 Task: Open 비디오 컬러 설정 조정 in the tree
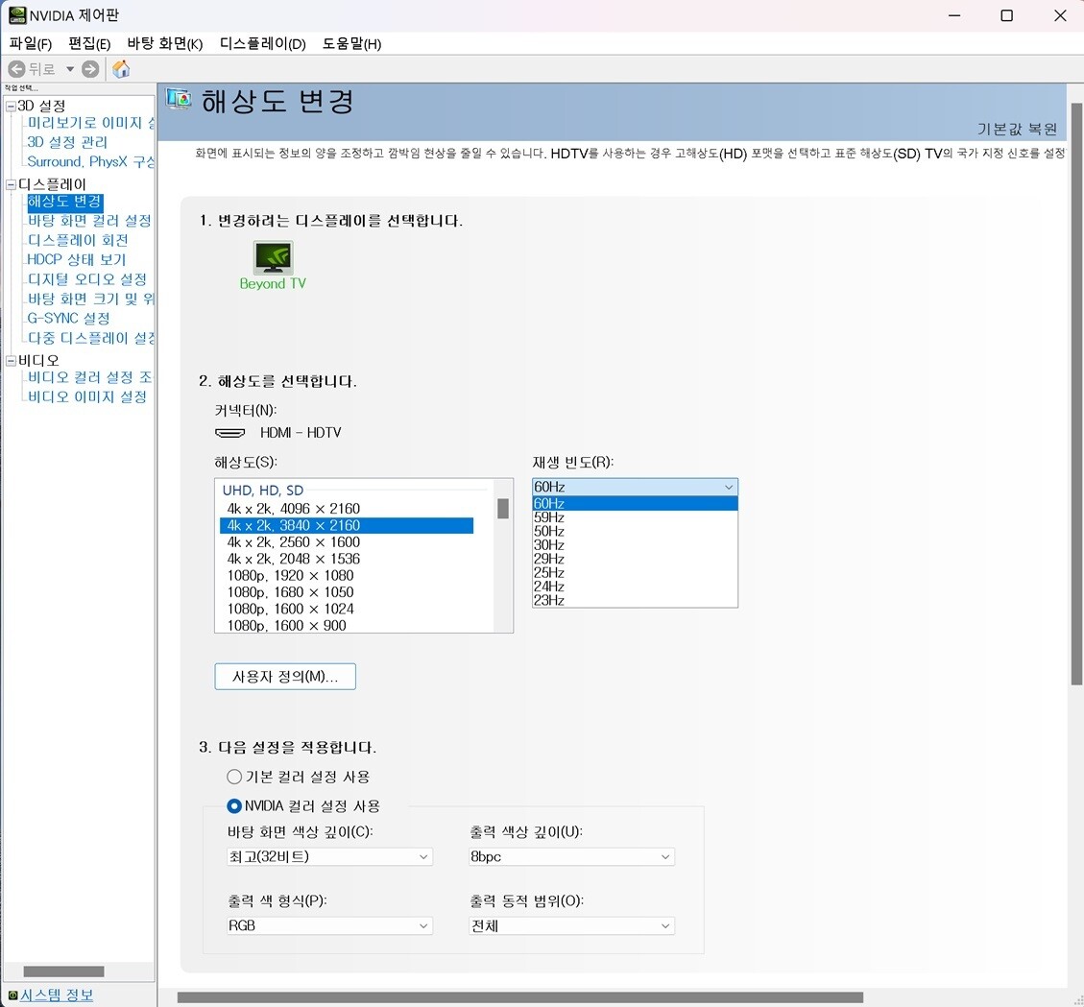[90, 377]
